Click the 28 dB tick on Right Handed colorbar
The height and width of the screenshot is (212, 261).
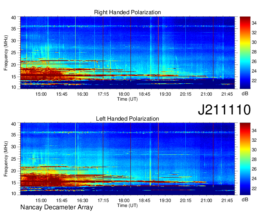(x=254, y=52)
